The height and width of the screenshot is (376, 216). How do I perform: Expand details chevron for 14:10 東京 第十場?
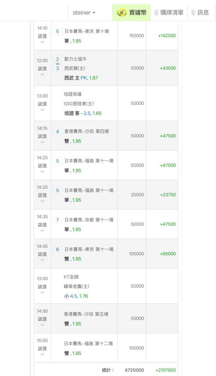(x=42, y=42)
